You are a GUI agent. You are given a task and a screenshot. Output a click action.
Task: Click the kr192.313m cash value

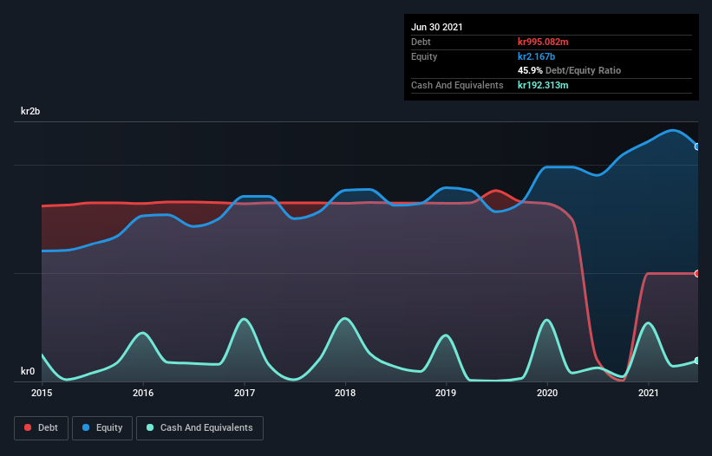point(543,85)
